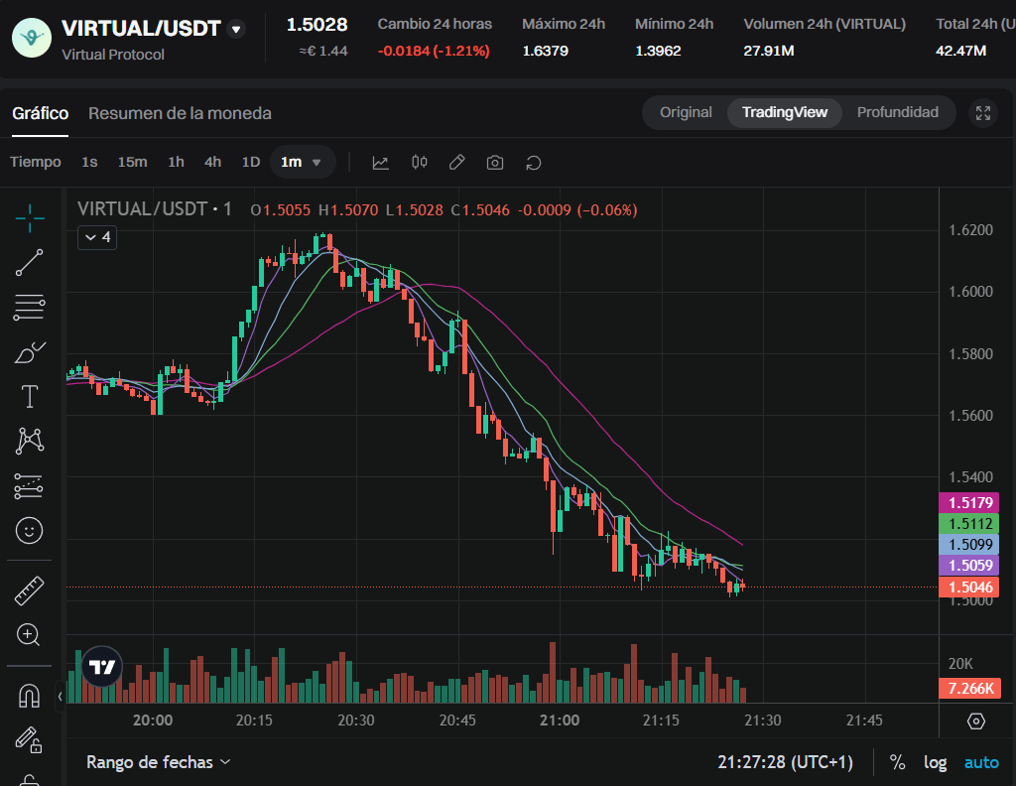Screen dimensions: 1016x786
Task: Open chart settings gear icon
Action: click(975, 721)
